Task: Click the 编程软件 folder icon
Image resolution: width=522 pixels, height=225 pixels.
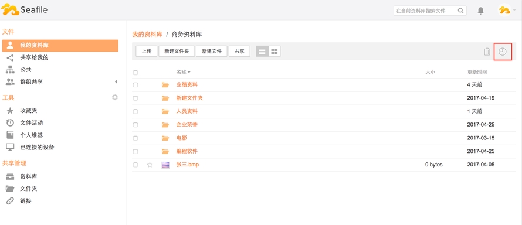Action: pos(165,151)
